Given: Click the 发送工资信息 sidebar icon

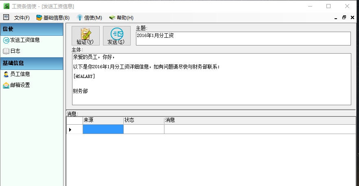Looking at the screenshot, I should point(6,41).
